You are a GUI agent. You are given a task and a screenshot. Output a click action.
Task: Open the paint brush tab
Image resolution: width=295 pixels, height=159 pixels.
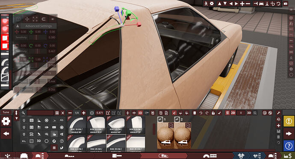[117, 156]
